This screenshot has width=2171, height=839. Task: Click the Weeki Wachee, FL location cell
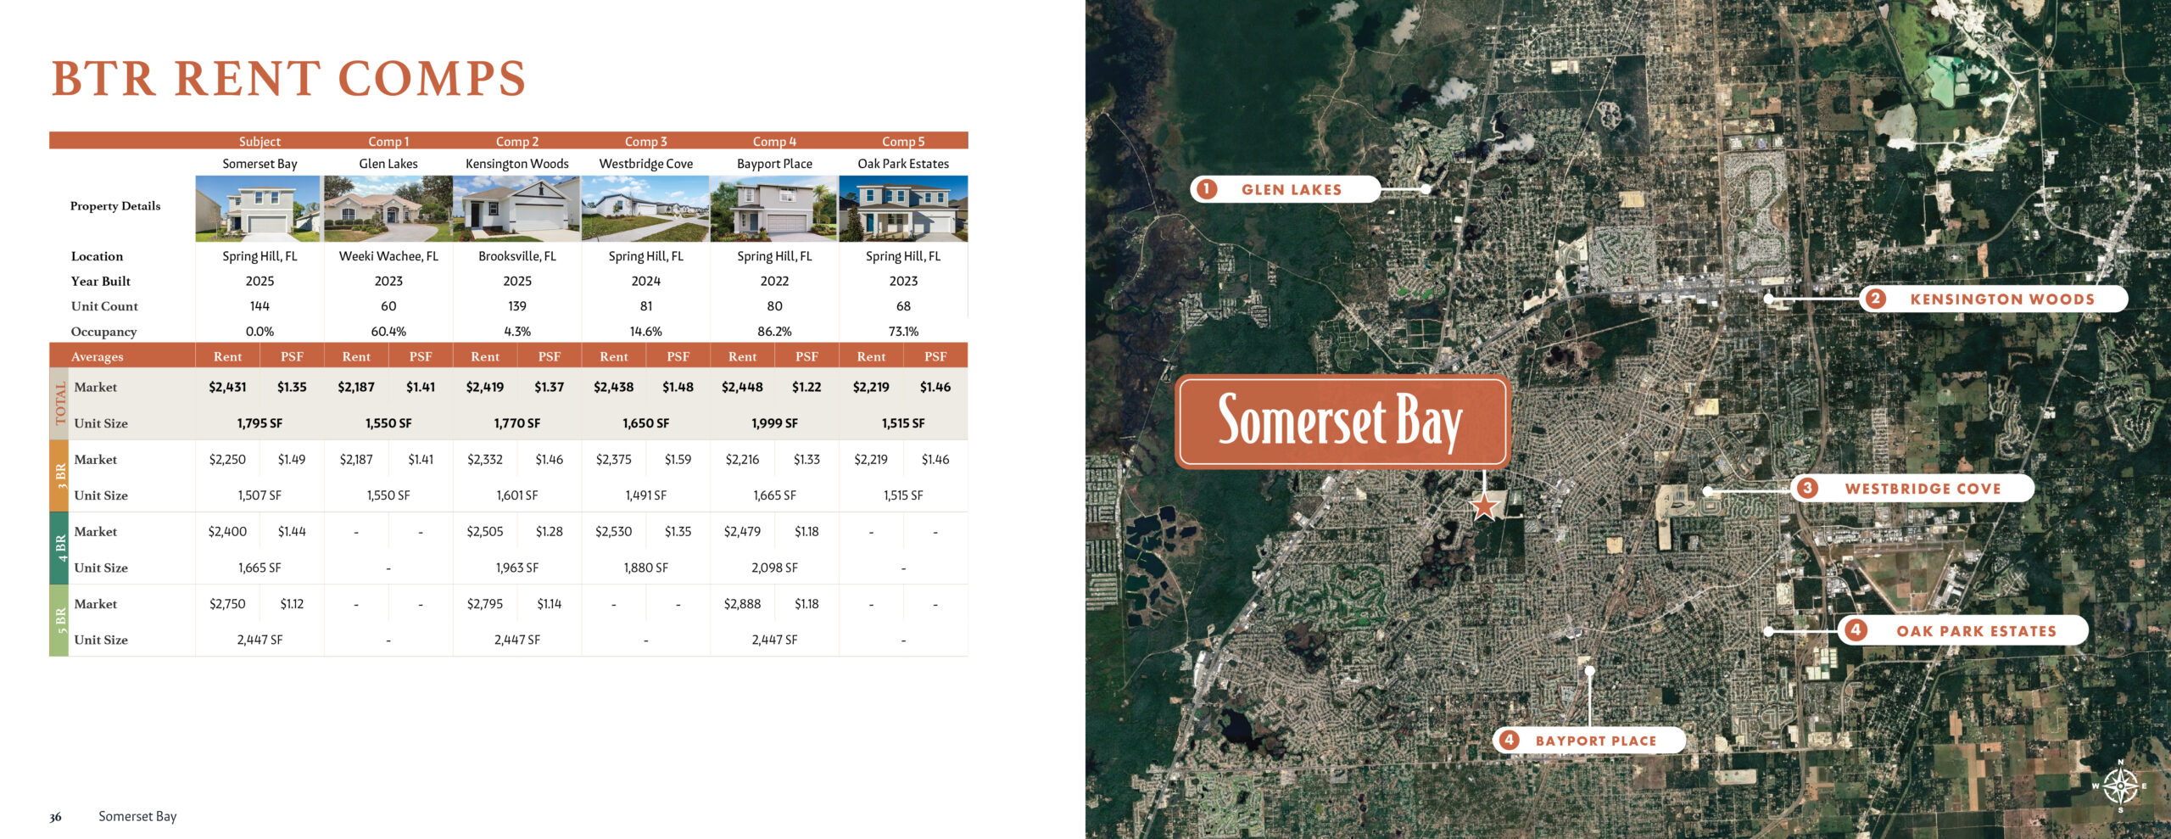point(388,256)
